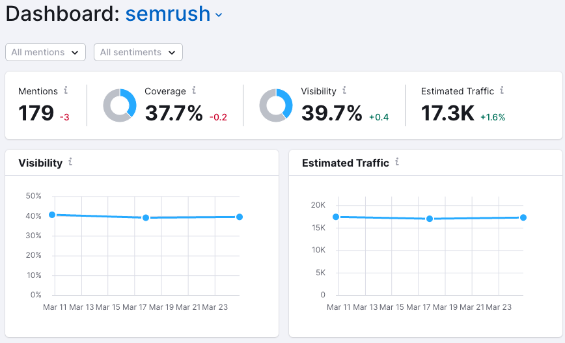Select the last data point on Estimated Traffic chart

tap(523, 217)
